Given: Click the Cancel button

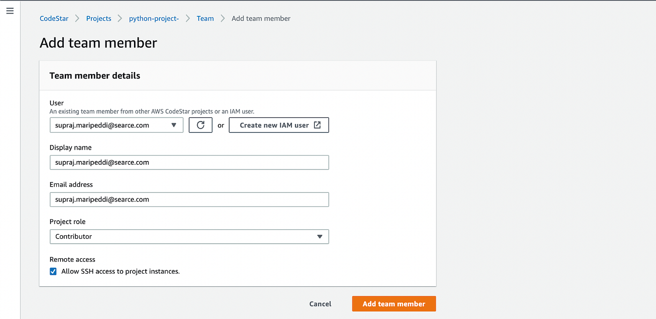Looking at the screenshot, I should pyautogui.click(x=320, y=304).
